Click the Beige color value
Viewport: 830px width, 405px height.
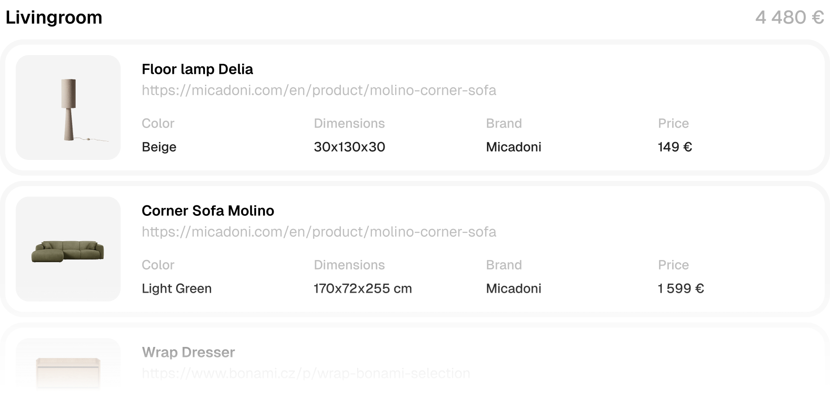point(159,147)
